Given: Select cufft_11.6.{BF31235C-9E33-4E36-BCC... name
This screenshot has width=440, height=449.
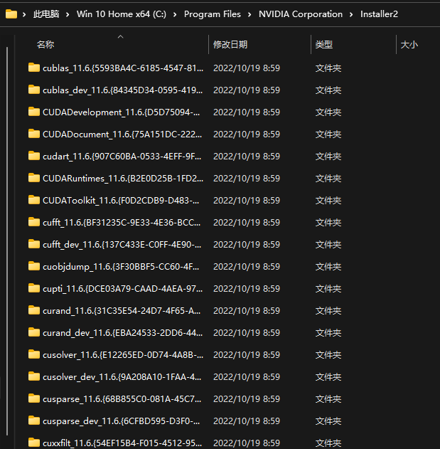Looking at the screenshot, I should pos(122,223).
